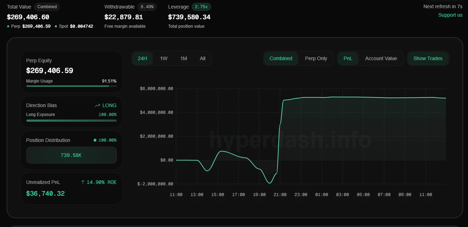Click the Position Distribution green dot
The height and width of the screenshot is (227, 468).
(x=95, y=140)
